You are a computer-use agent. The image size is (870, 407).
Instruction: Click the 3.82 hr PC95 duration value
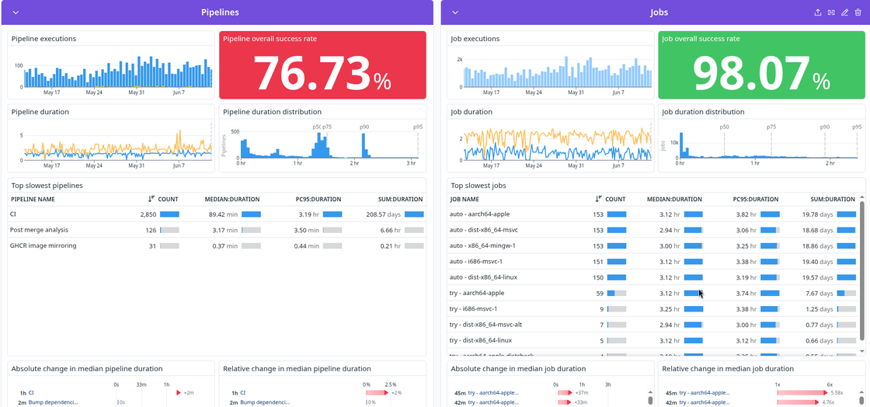746,214
